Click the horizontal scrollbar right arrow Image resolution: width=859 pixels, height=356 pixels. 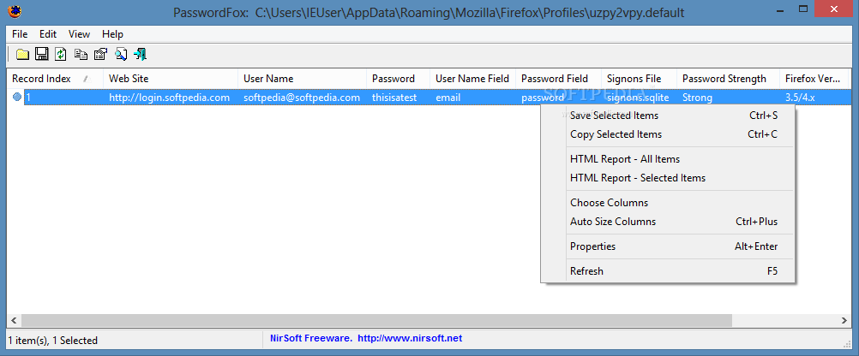845,320
